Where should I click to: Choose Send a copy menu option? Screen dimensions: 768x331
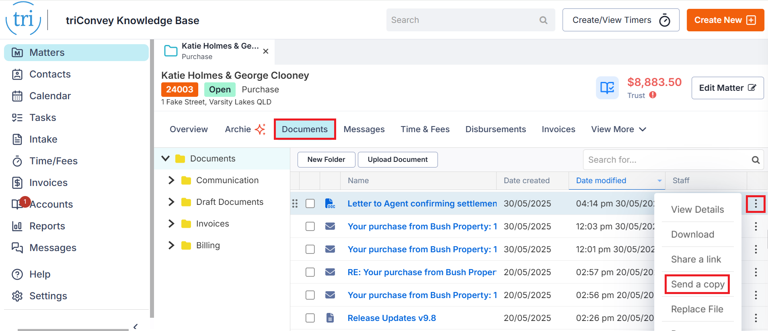(698, 284)
